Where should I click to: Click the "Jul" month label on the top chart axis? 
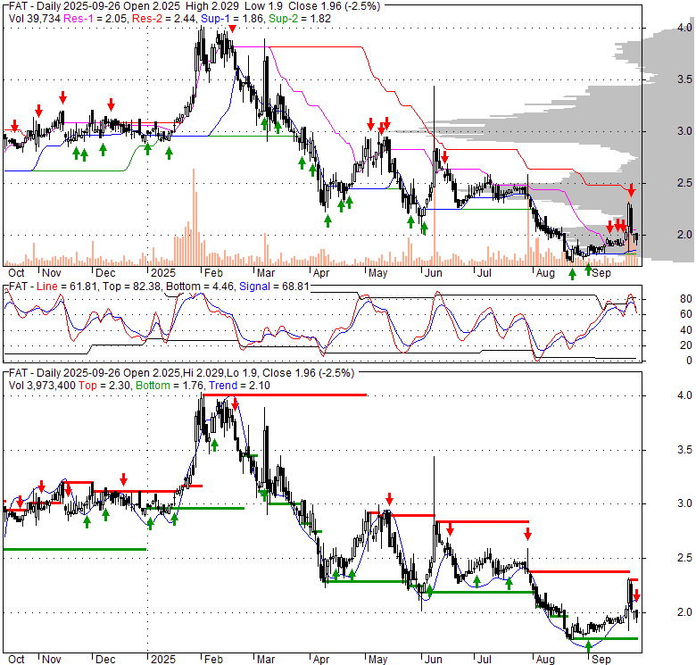(x=485, y=273)
